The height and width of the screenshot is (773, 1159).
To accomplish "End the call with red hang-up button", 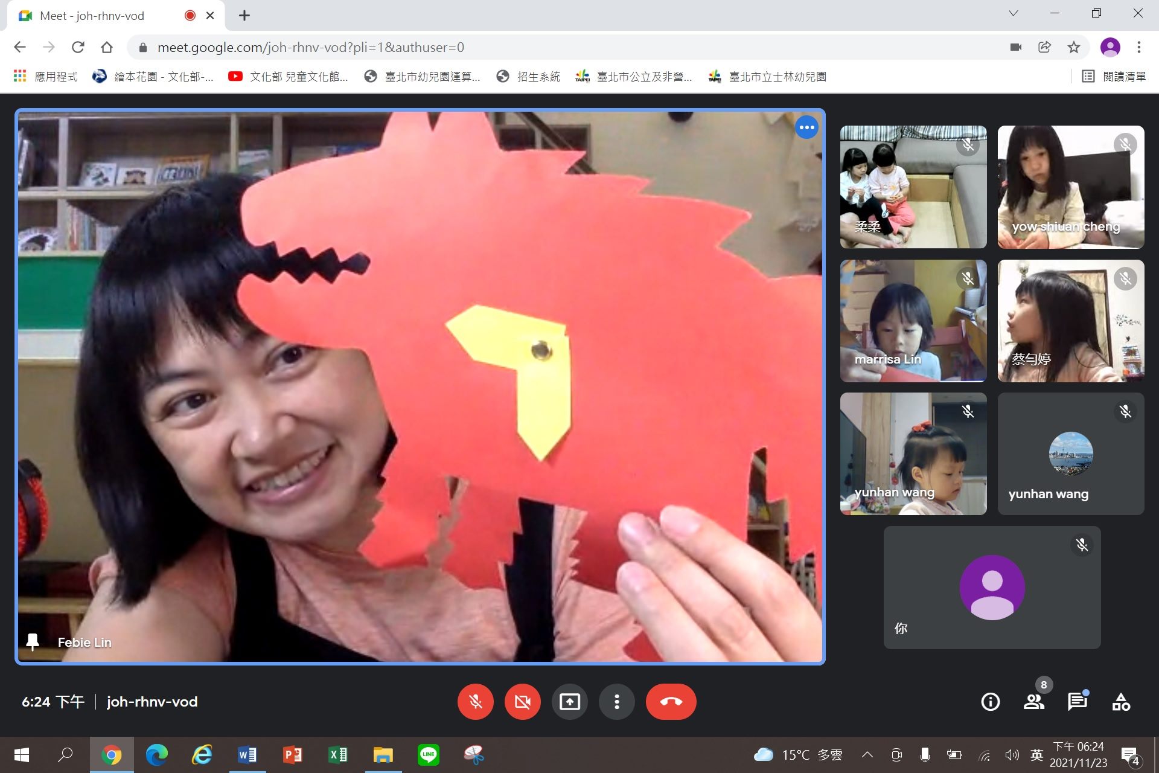I will point(671,702).
